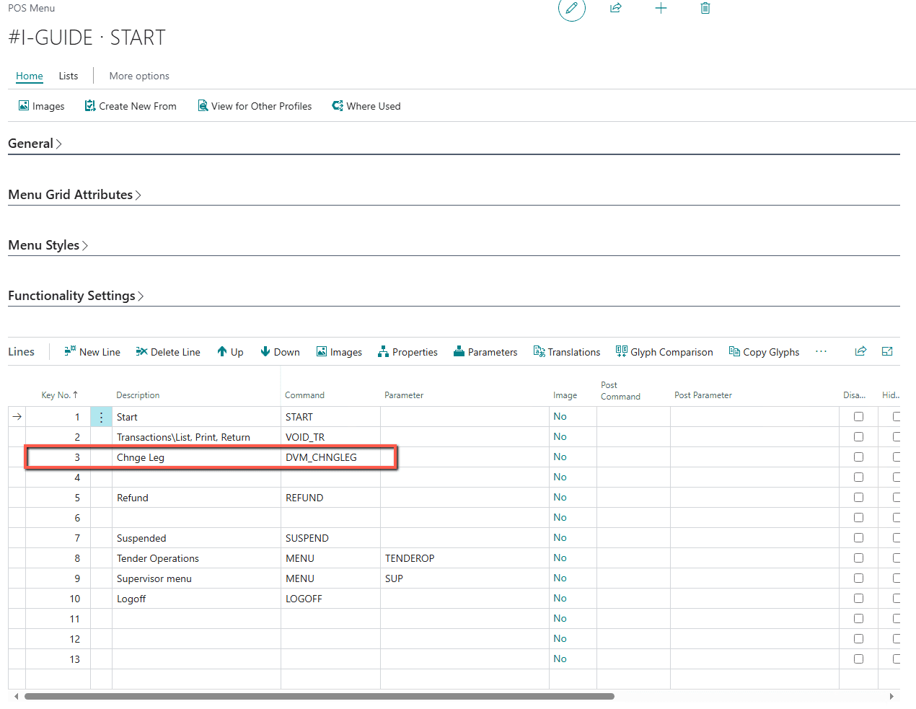Image resolution: width=916 pixels, height=709 pixels.
Task: Expand Menu Grid Attributes section
Action: click(74, 195)
